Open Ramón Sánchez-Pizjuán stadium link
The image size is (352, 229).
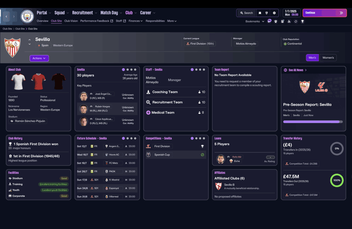point(28,121)
